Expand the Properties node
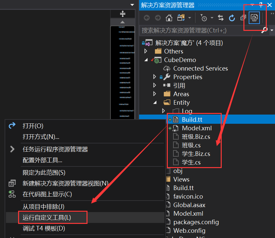Viewport: 275px width, 238px height. 155,77
